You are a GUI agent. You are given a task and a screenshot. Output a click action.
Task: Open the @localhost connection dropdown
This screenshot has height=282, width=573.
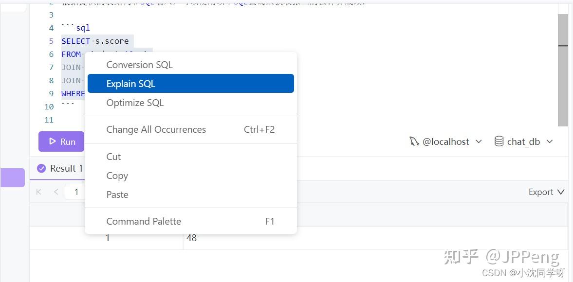(479, 141)
